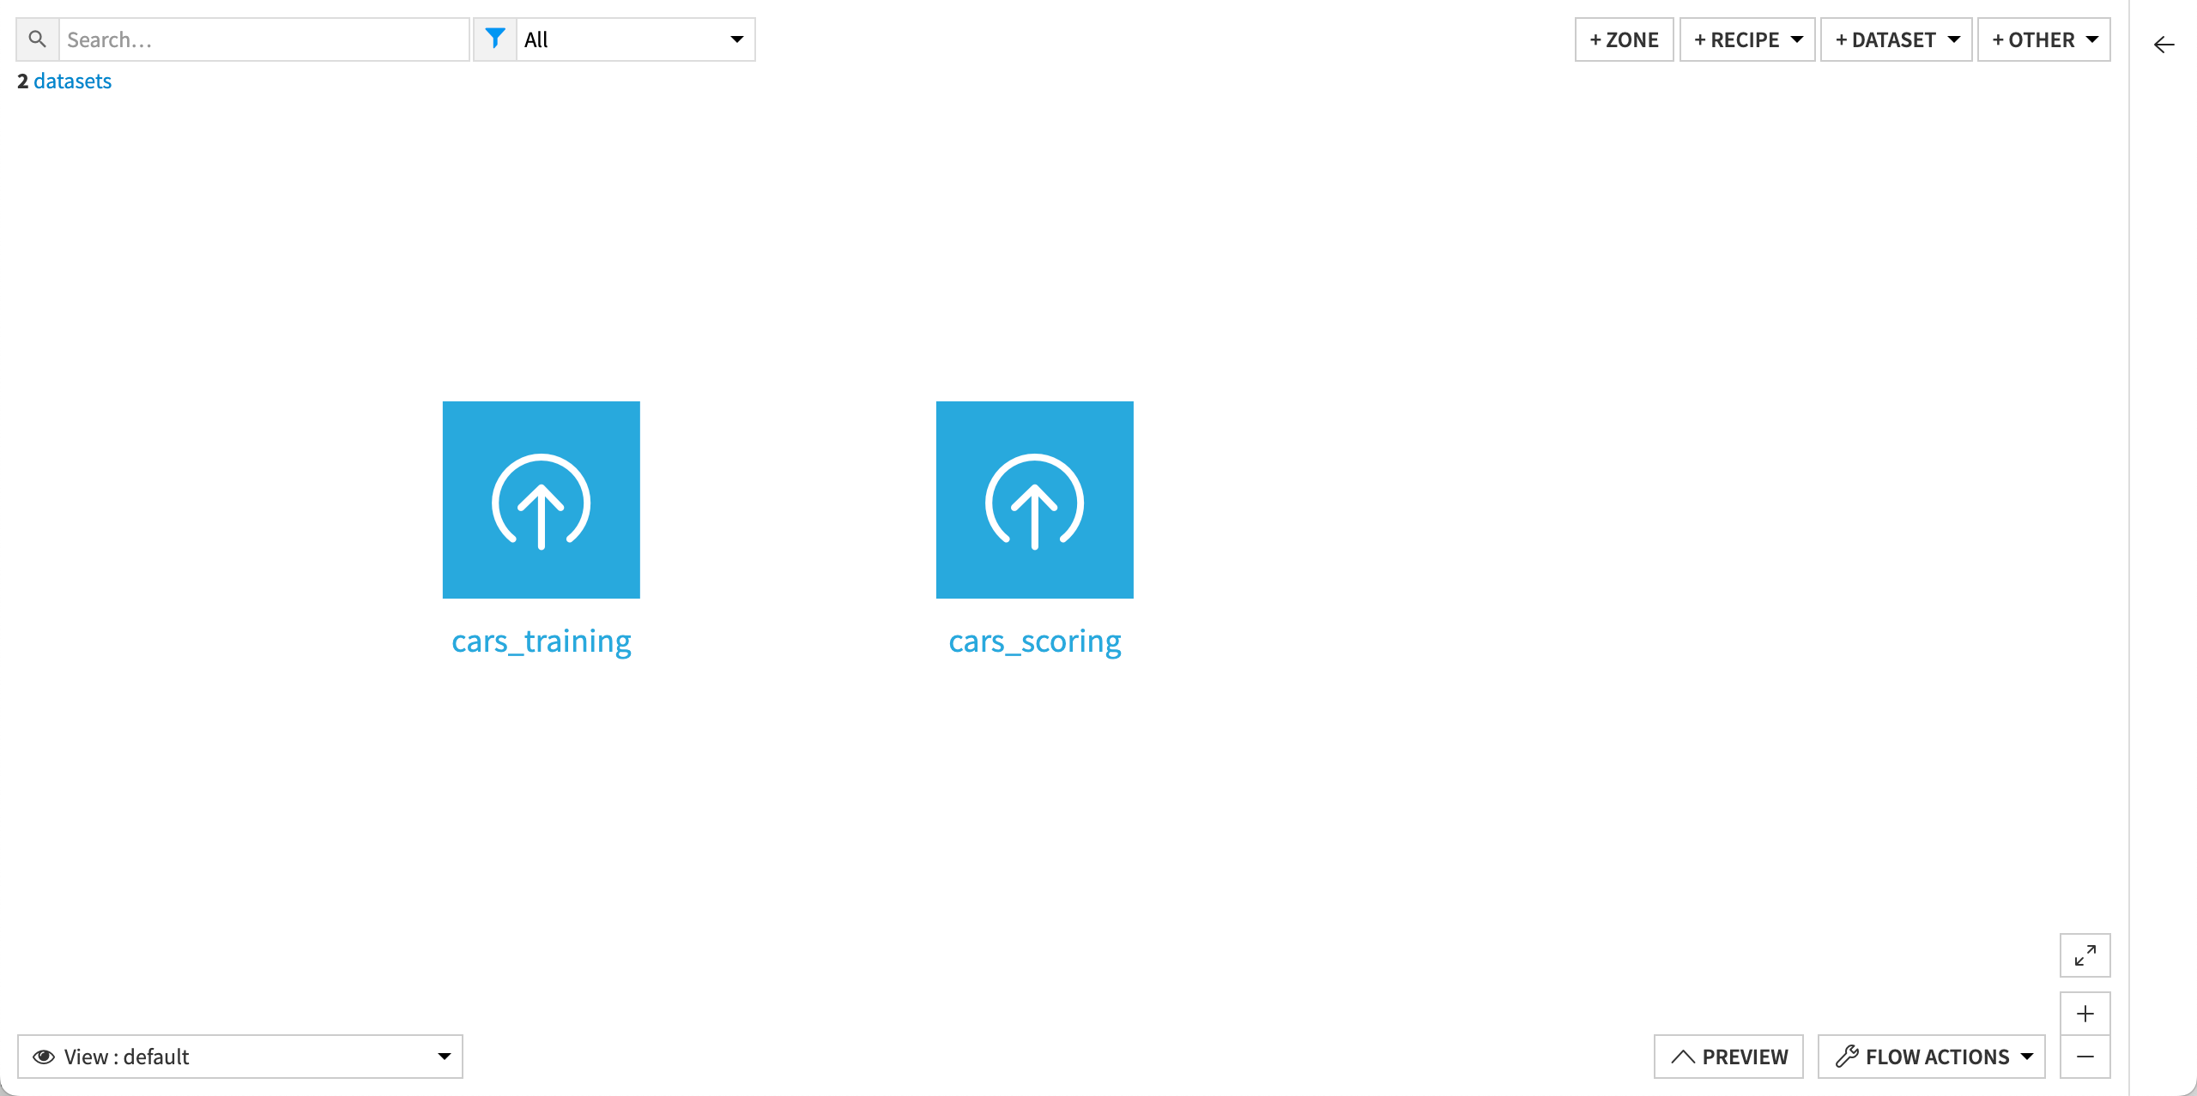Click inside the Search field
Image resolution: width=2197 pixels, height=1096 pixels.
pyautogui.click(x=257, y=39)
